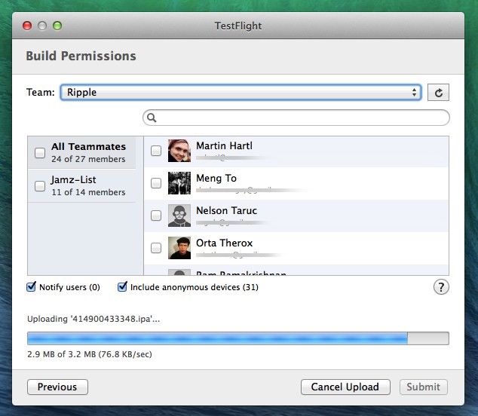Click into the teammate search field
The image size is (478, 416).
click(x=296, y=118)
